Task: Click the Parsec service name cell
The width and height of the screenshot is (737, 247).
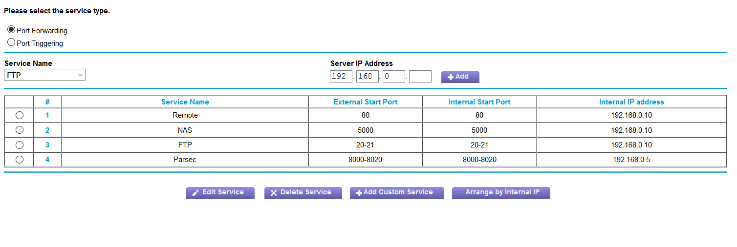Action: [x=185, y=160]
